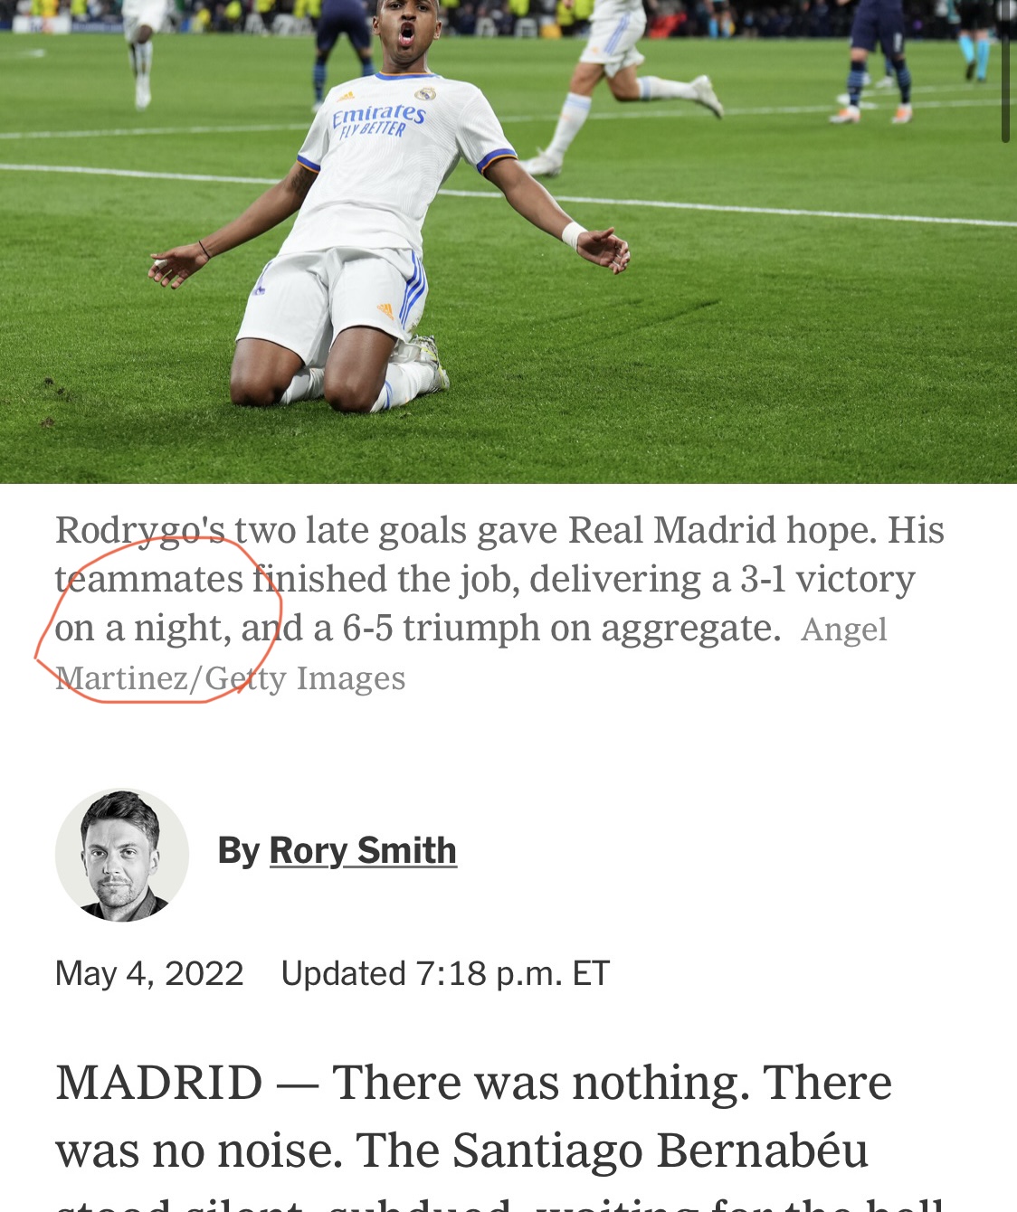Tap the Adidas logo on white shorts

tap(385, 310)
